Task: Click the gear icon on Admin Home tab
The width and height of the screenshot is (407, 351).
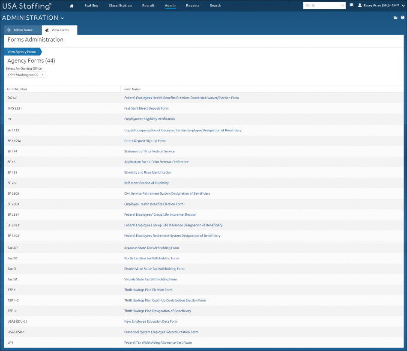Action: coord(9,30)
